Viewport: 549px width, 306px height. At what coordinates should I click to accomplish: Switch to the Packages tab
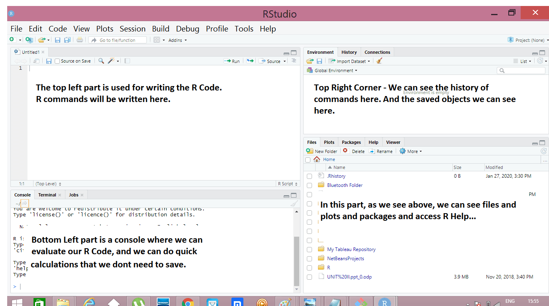tap(351, 142)
